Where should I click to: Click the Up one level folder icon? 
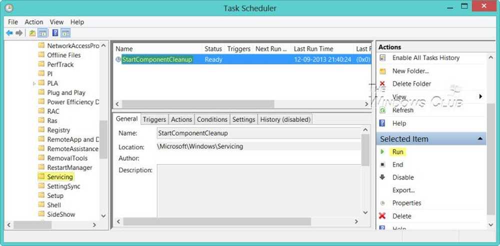32,33
